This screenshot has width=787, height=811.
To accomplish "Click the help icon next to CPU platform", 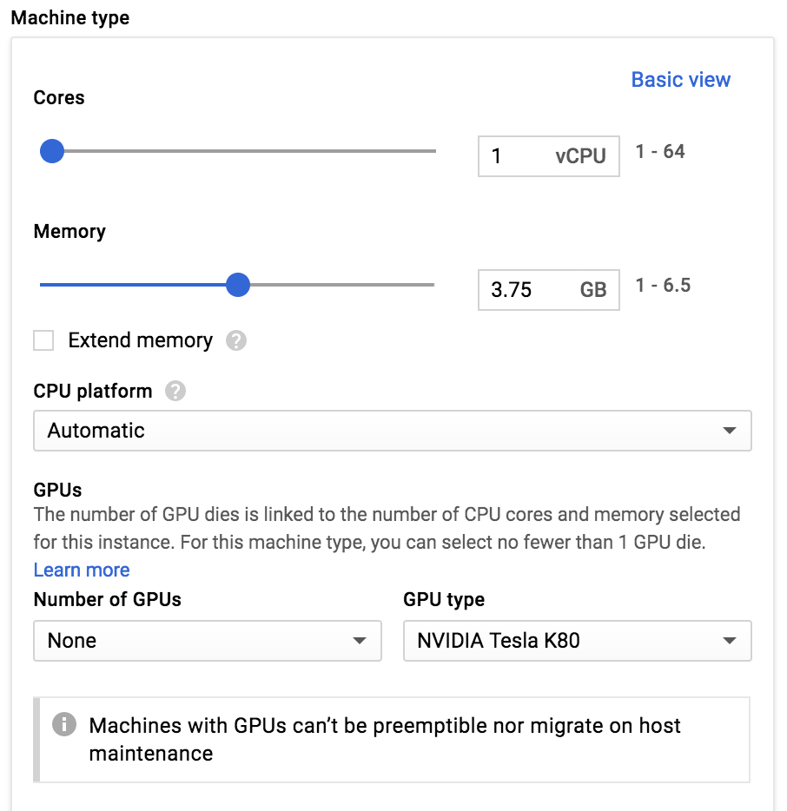I will point(175,391).
